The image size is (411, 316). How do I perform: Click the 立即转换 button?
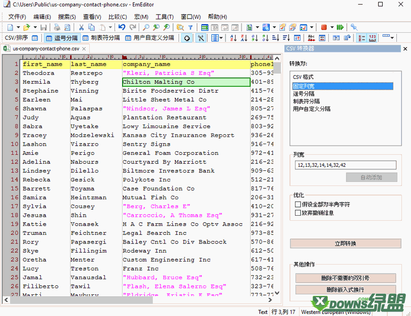pyautogui.click(x=345, y=243)
